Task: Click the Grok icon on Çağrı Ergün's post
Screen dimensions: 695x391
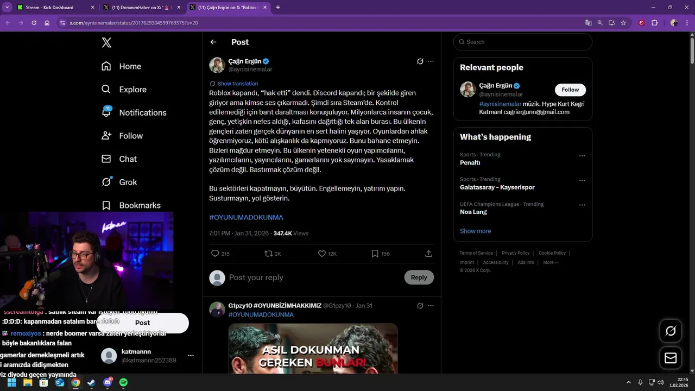Action: coord(420,61)
